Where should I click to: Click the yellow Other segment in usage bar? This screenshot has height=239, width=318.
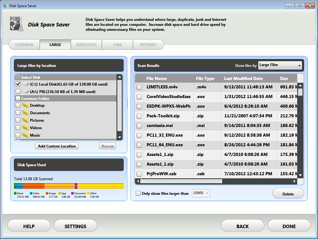[100, 186]
